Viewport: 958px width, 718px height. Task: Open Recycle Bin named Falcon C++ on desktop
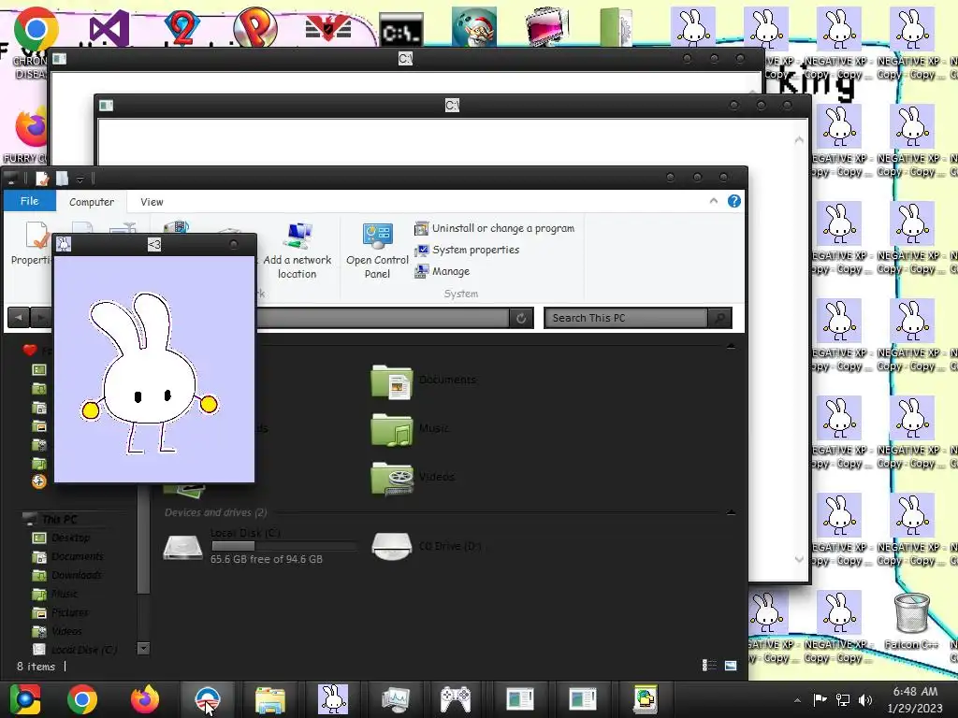click(x=911, y=612)
